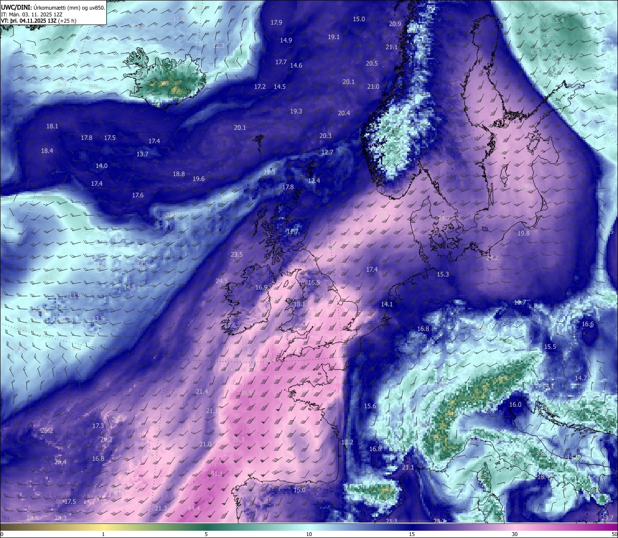Click the map value "20.5"
Image resolution: width=618 pixels, height=538 pixels.
pyautogui.click(x=372, y=64)
